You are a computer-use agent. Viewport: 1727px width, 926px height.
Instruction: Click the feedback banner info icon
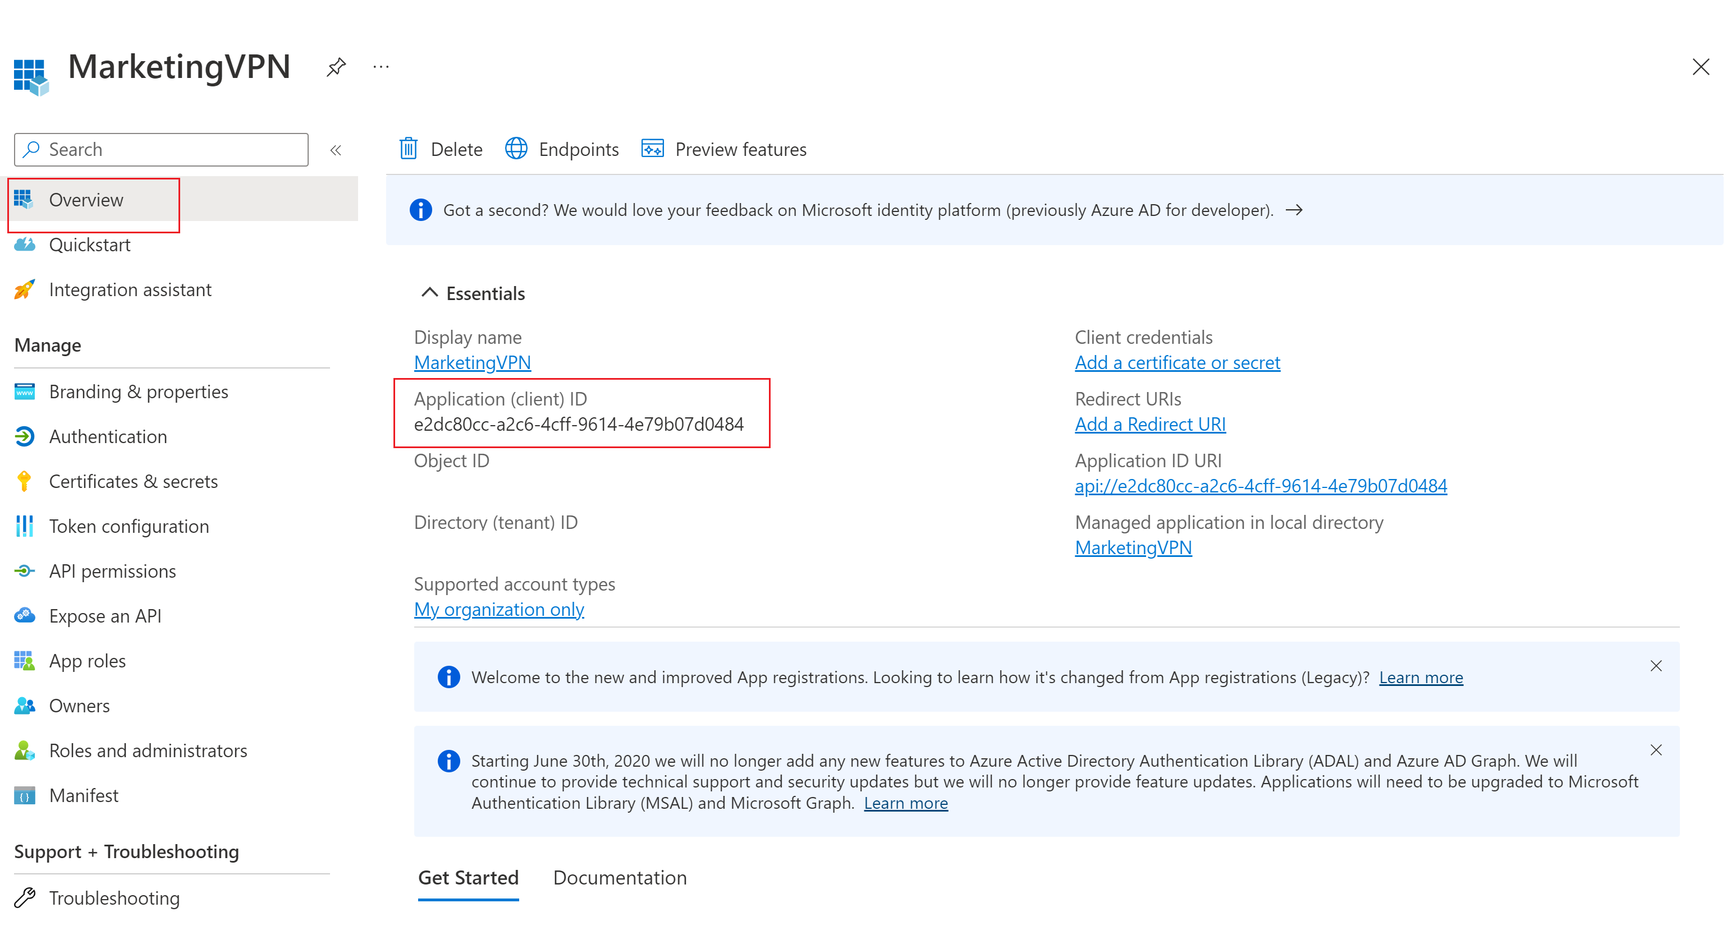tap(420, 210)
